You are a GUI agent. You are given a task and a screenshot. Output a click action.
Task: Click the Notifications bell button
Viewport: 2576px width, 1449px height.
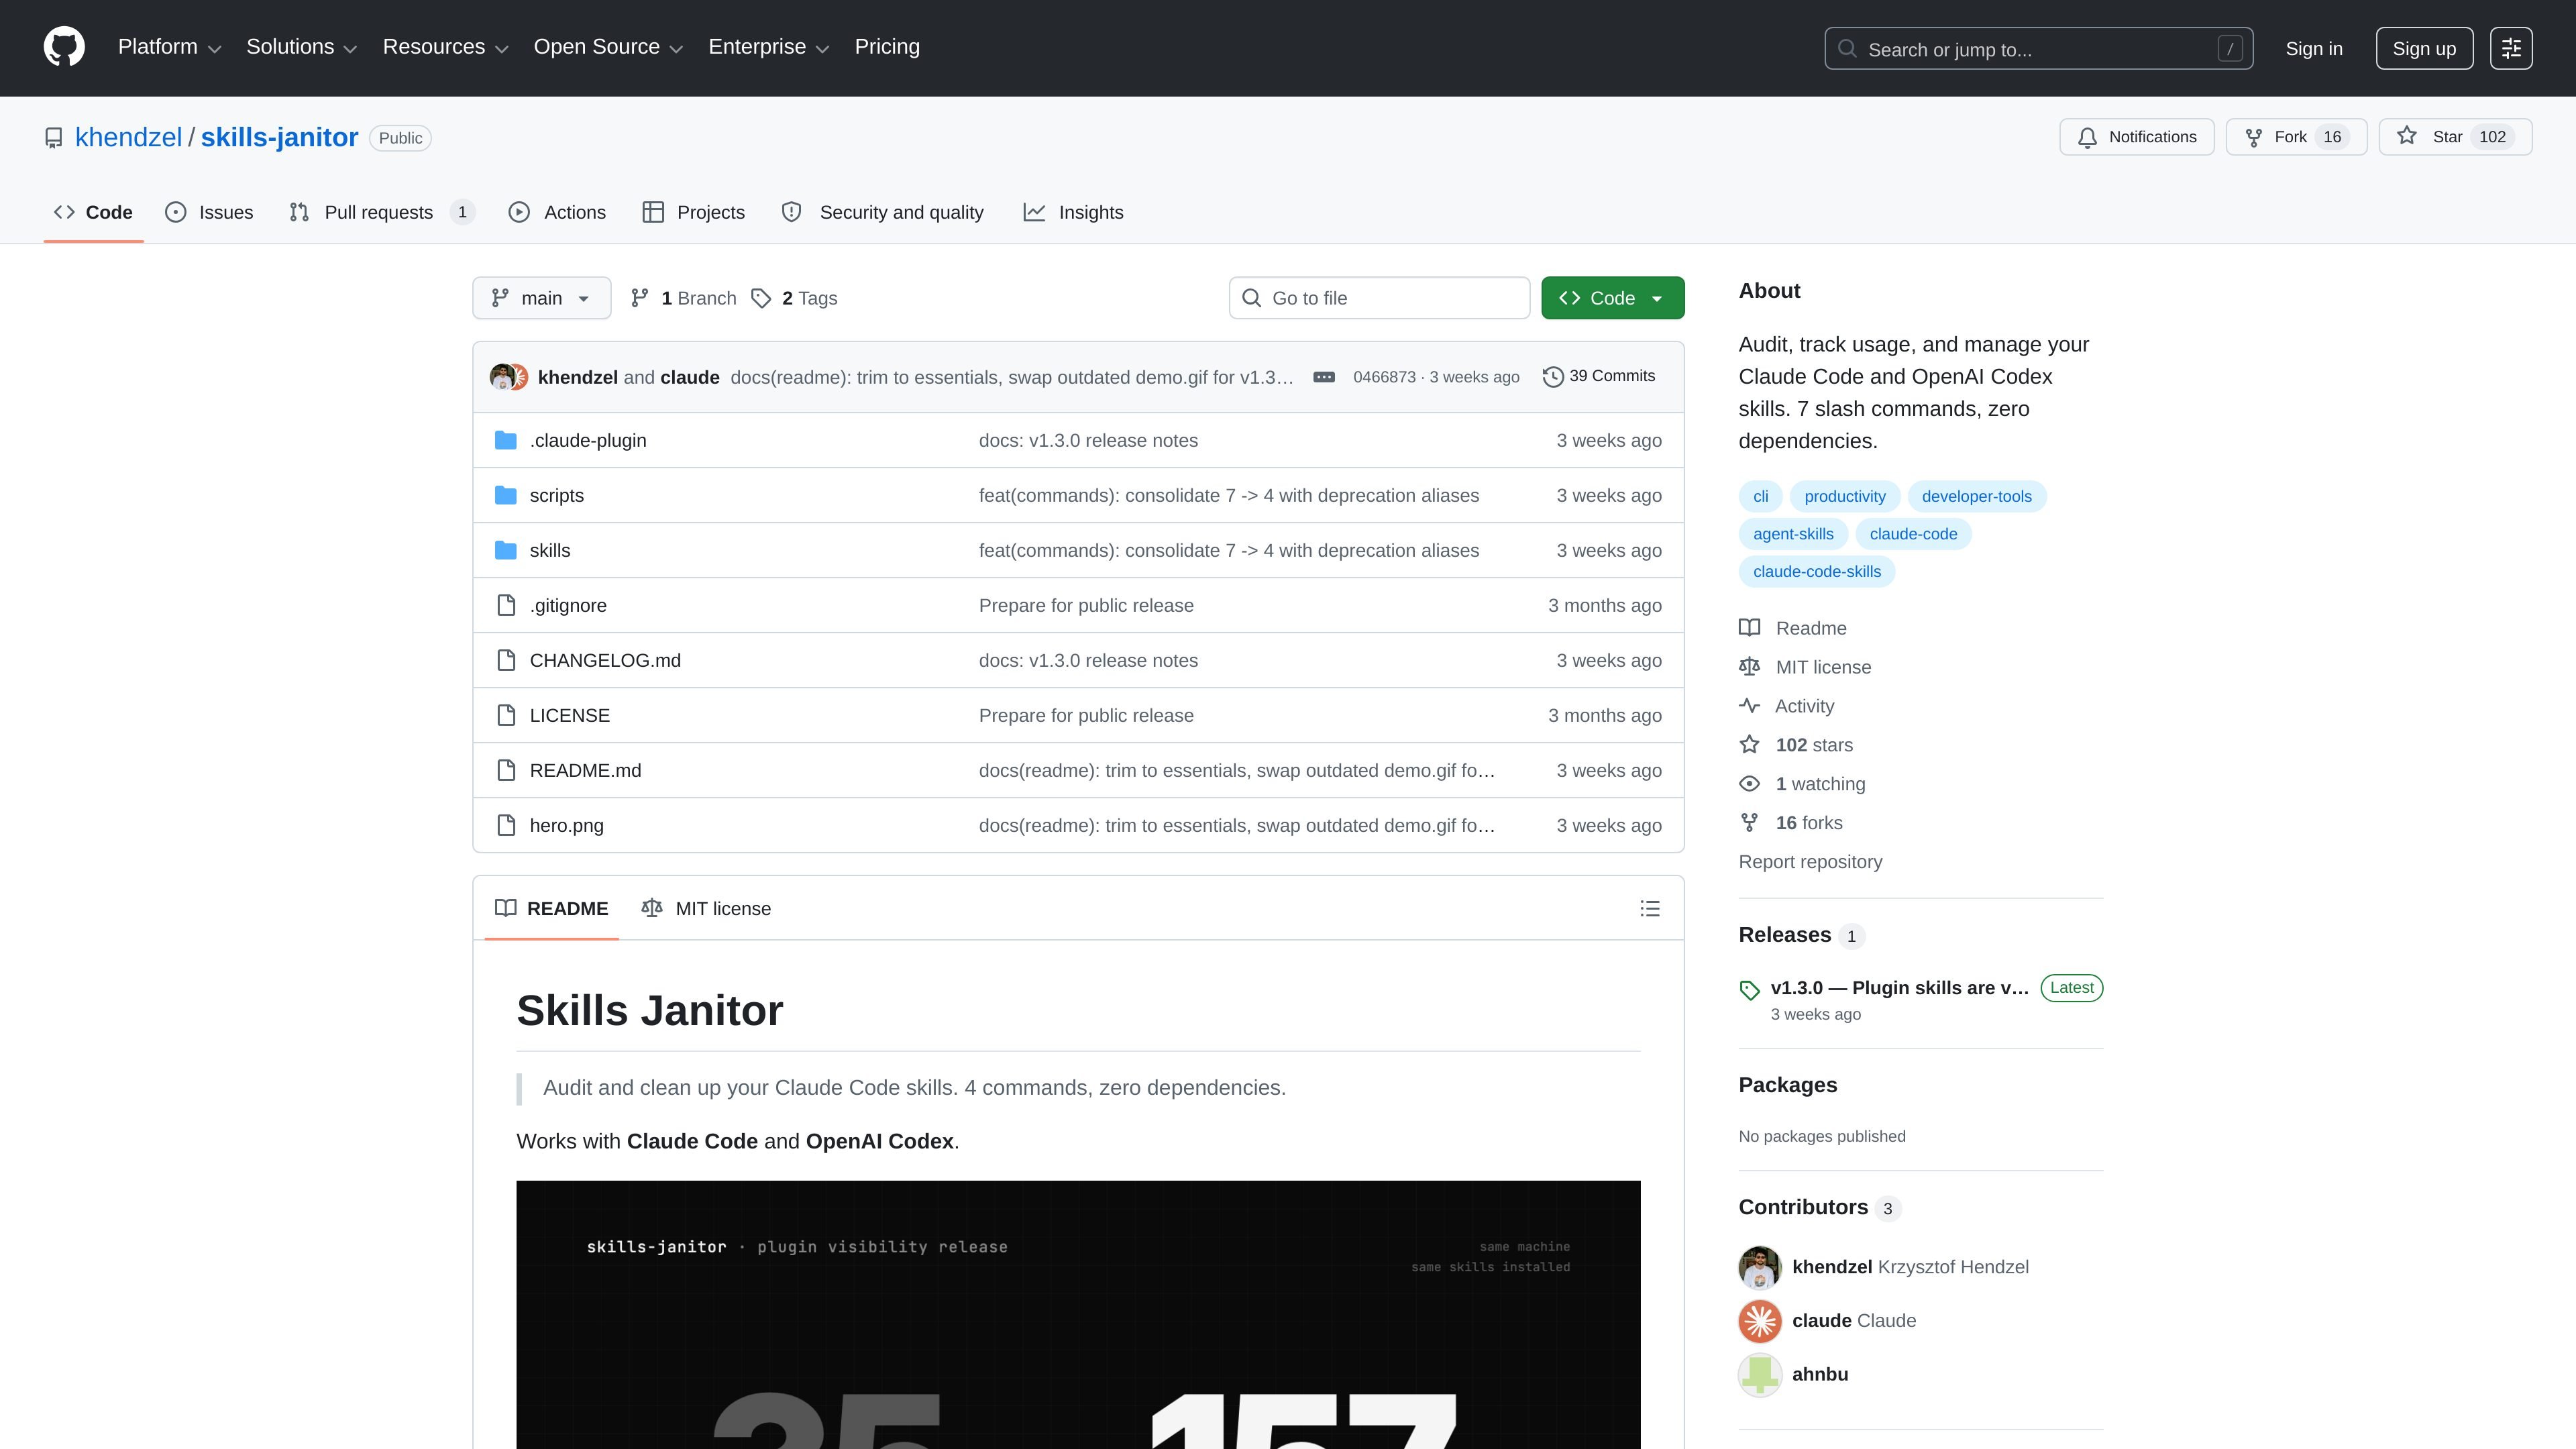(2137, 137)
